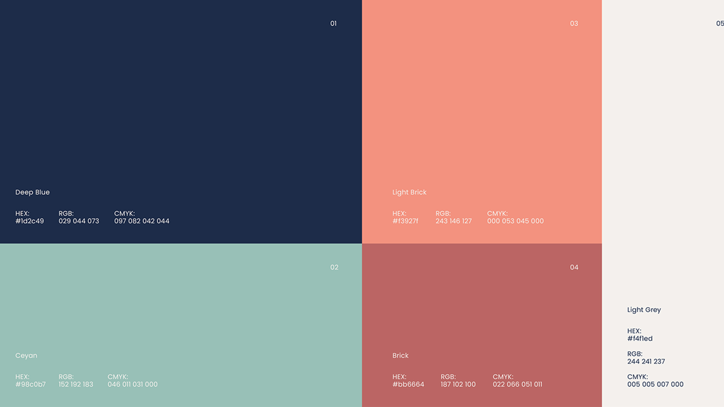Click CMYK value 046 011 031 000

point(132,384)
